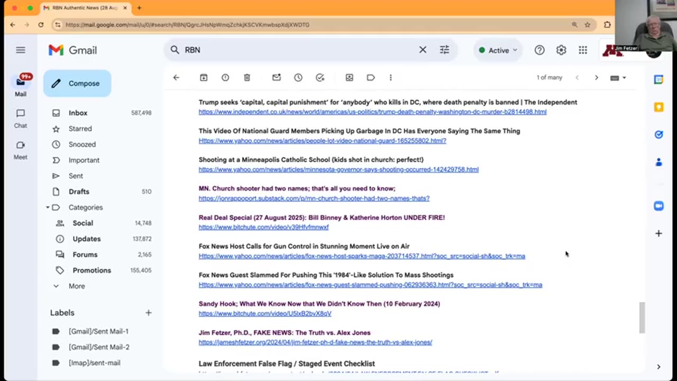Screen dimensions: 677x381
Task: Open the Independent Trump death penalty link
Action: click(x=372, y=112)
